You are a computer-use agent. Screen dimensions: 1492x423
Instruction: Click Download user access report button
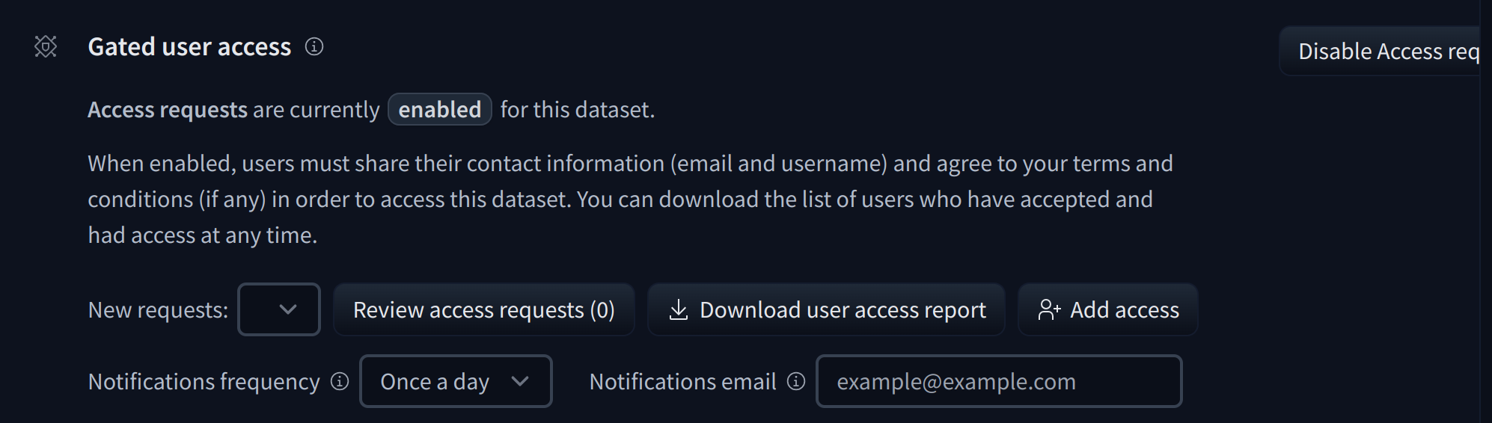[x=826, y=309]
